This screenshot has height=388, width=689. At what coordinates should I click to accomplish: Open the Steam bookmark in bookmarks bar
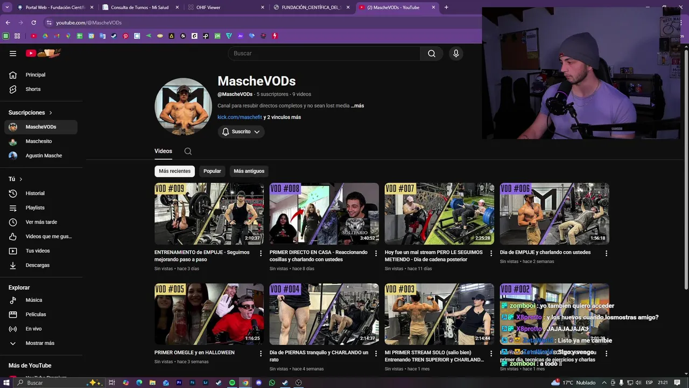click(x=114, y=36)
